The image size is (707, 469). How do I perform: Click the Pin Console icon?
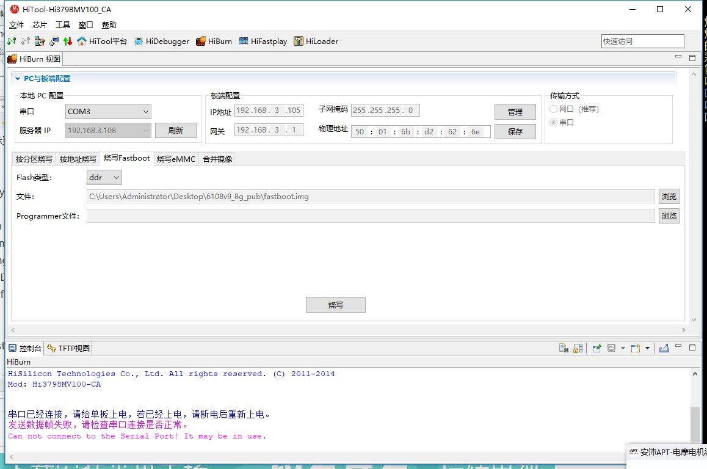click(597, 348)
